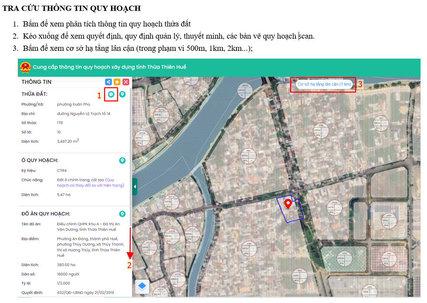This screenshot has height=303, width=427.
Task: Open land parcel analysis pie chart icon
Action: (112, 94)
